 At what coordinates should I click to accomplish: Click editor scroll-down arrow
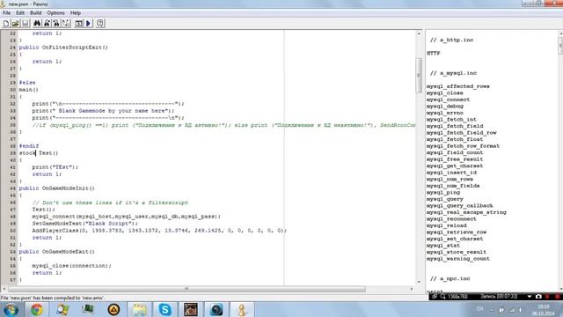[x=419, y=282]
